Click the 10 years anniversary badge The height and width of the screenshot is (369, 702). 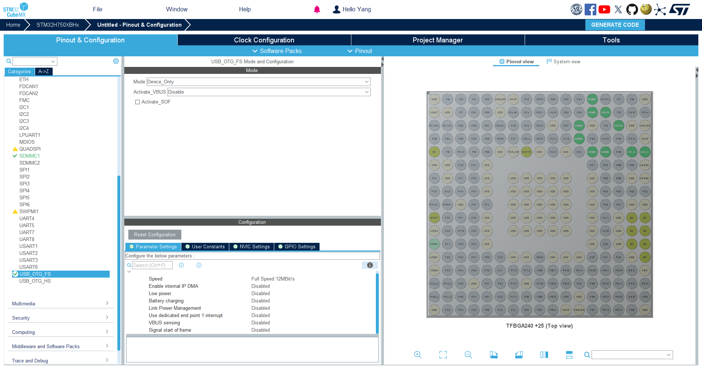577,10
